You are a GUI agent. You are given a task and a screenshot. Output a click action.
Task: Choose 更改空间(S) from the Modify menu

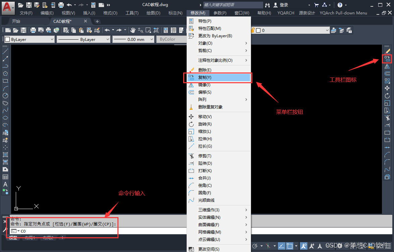pos(219,249)
